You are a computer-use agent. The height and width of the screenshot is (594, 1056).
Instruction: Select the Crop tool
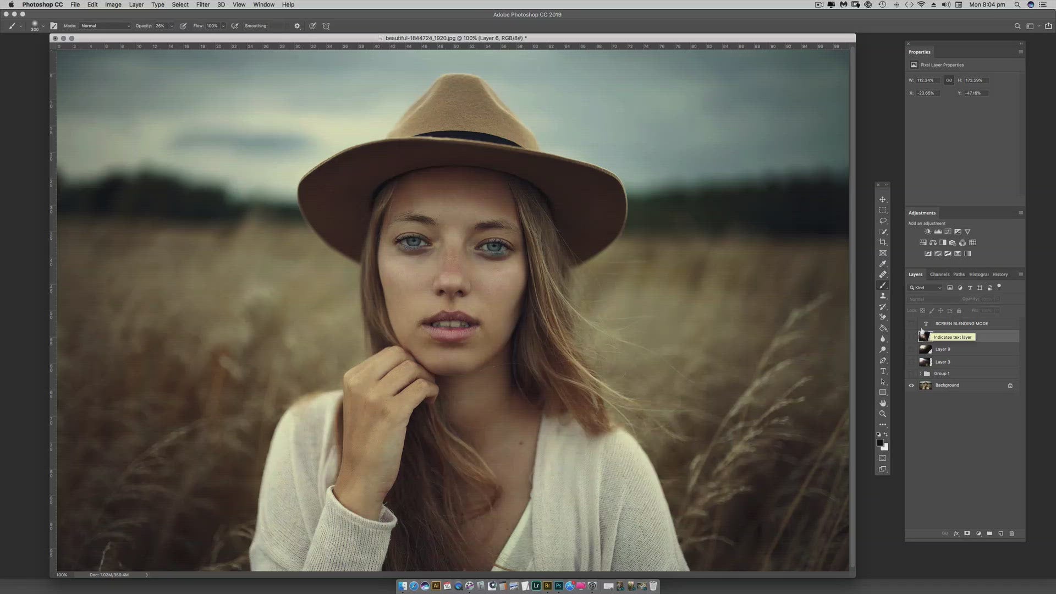coord(883,243)
